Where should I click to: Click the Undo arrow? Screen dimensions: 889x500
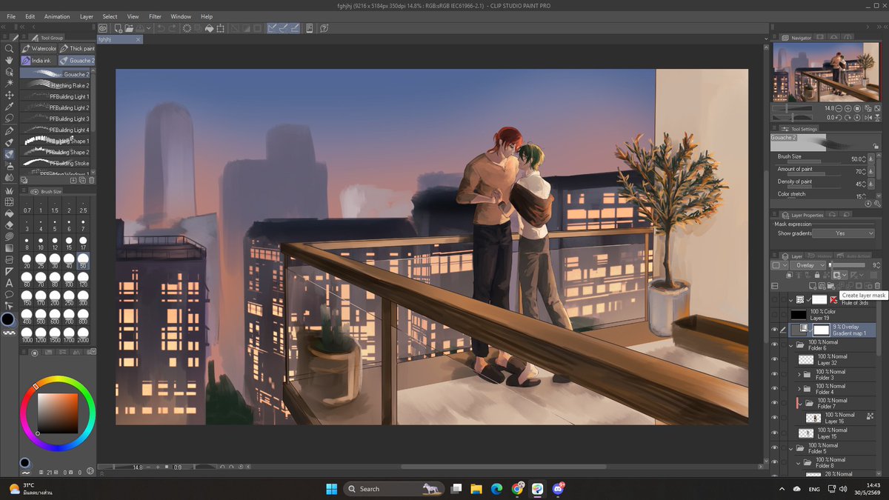161,28
